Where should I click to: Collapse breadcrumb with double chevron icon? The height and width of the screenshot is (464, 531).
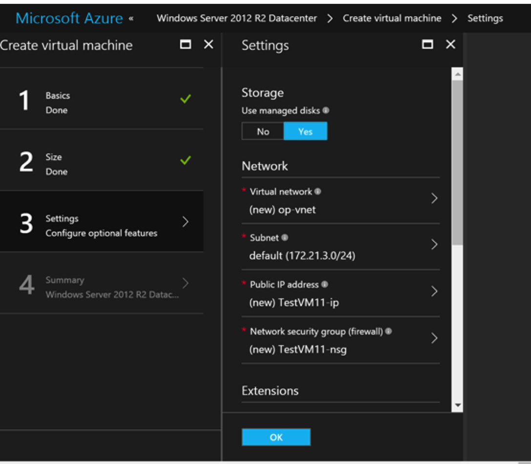point(131,19)
